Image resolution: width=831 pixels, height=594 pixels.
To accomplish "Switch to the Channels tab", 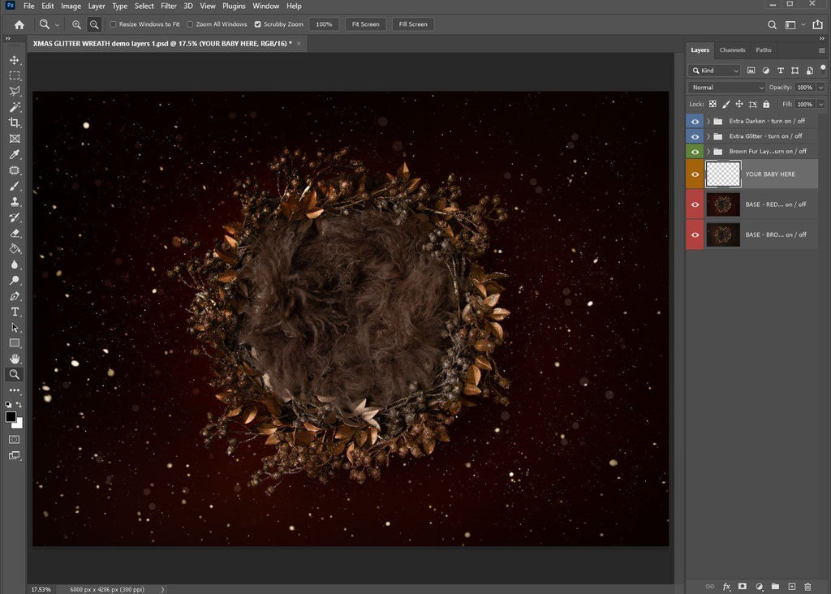I will point(732,50).
